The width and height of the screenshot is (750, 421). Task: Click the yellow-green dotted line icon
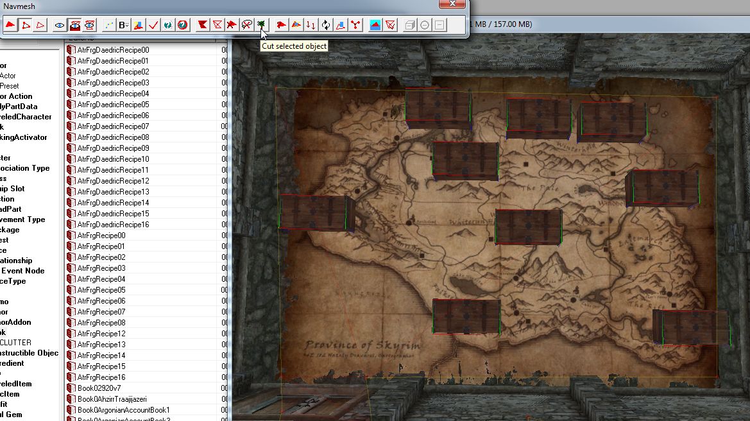pos(109,25)
